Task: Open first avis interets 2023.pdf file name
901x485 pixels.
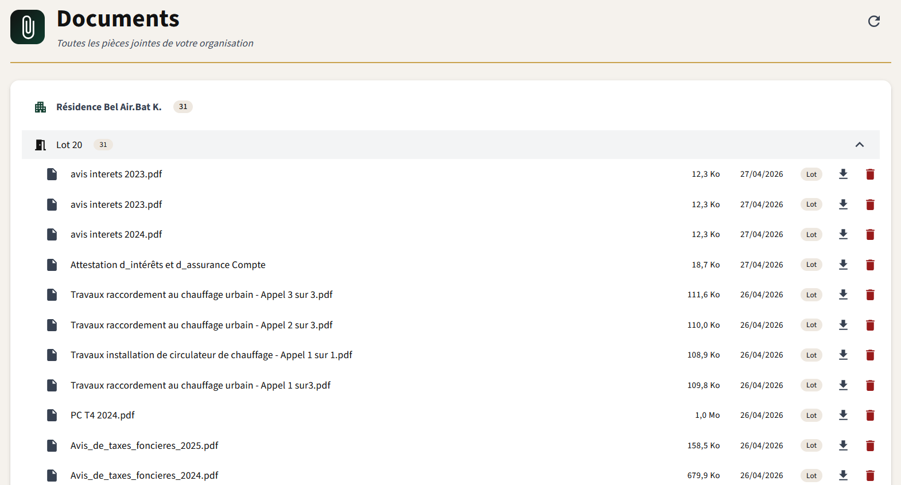Action: (x=116, y=174)
